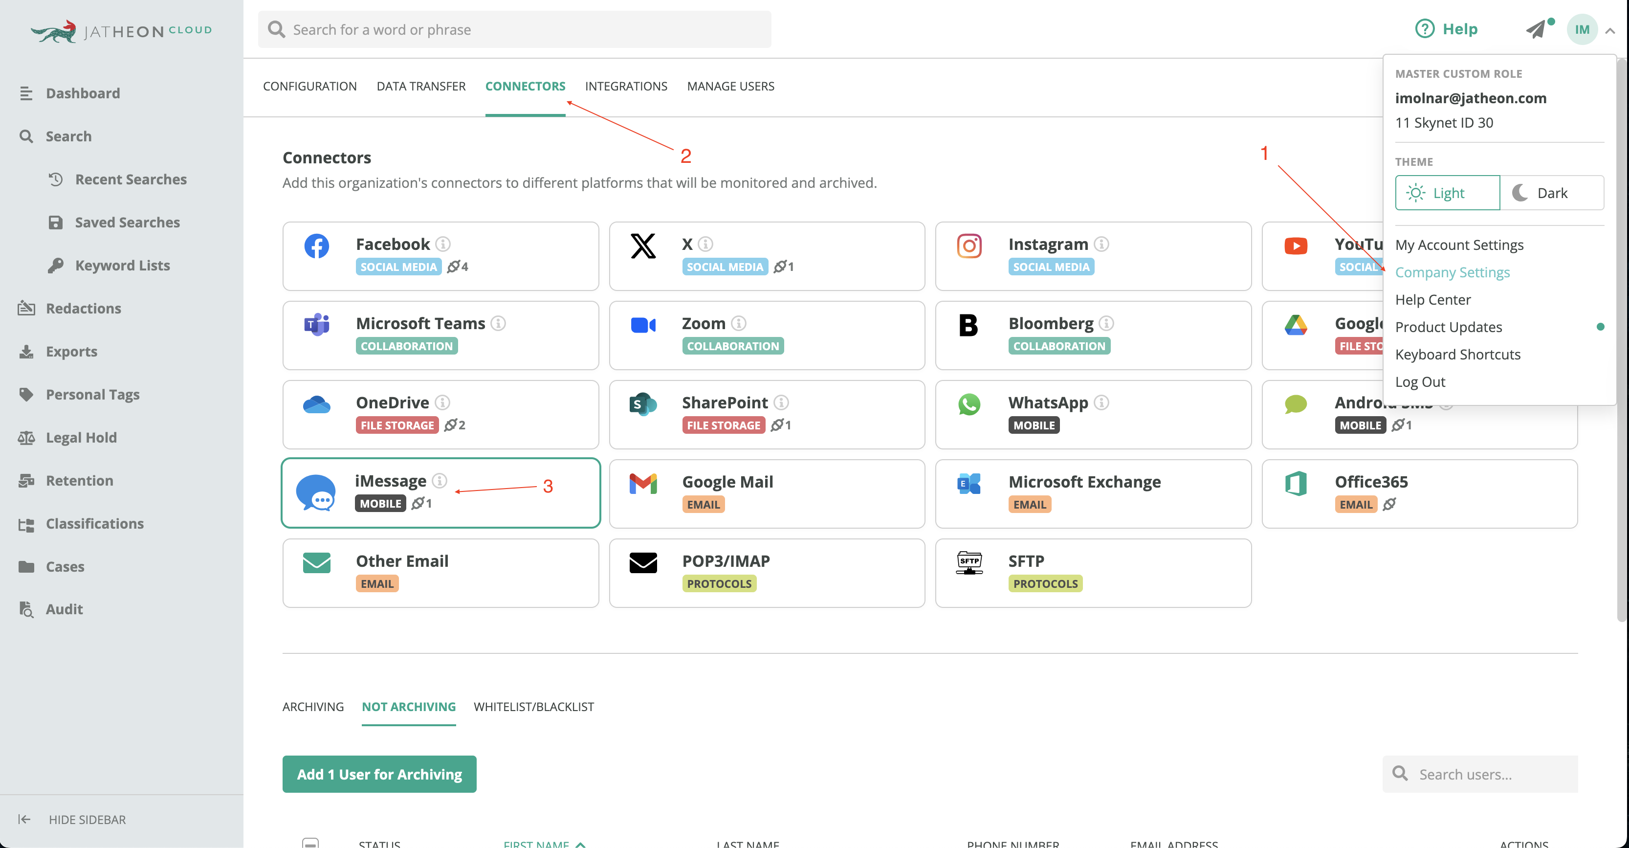The width and height of the screenshot is (1629, 848).
Task: Click the paper plane notifications icon
Action: 1536,29
